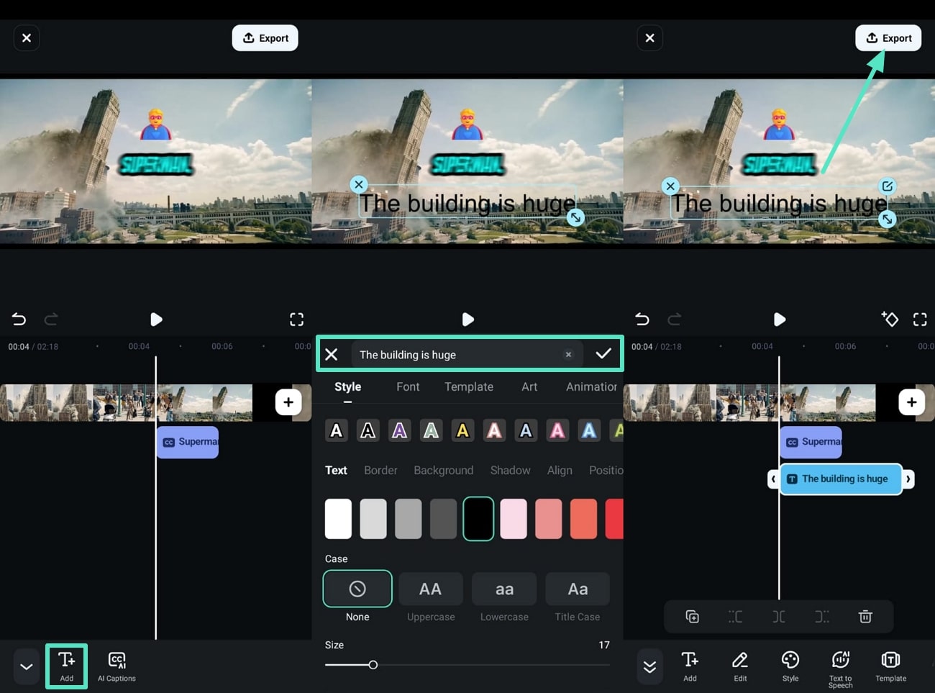Collapse the left screen's bottom toolbar chevron
This screenshot has height=693, width=935.
(x=27, y=666)
